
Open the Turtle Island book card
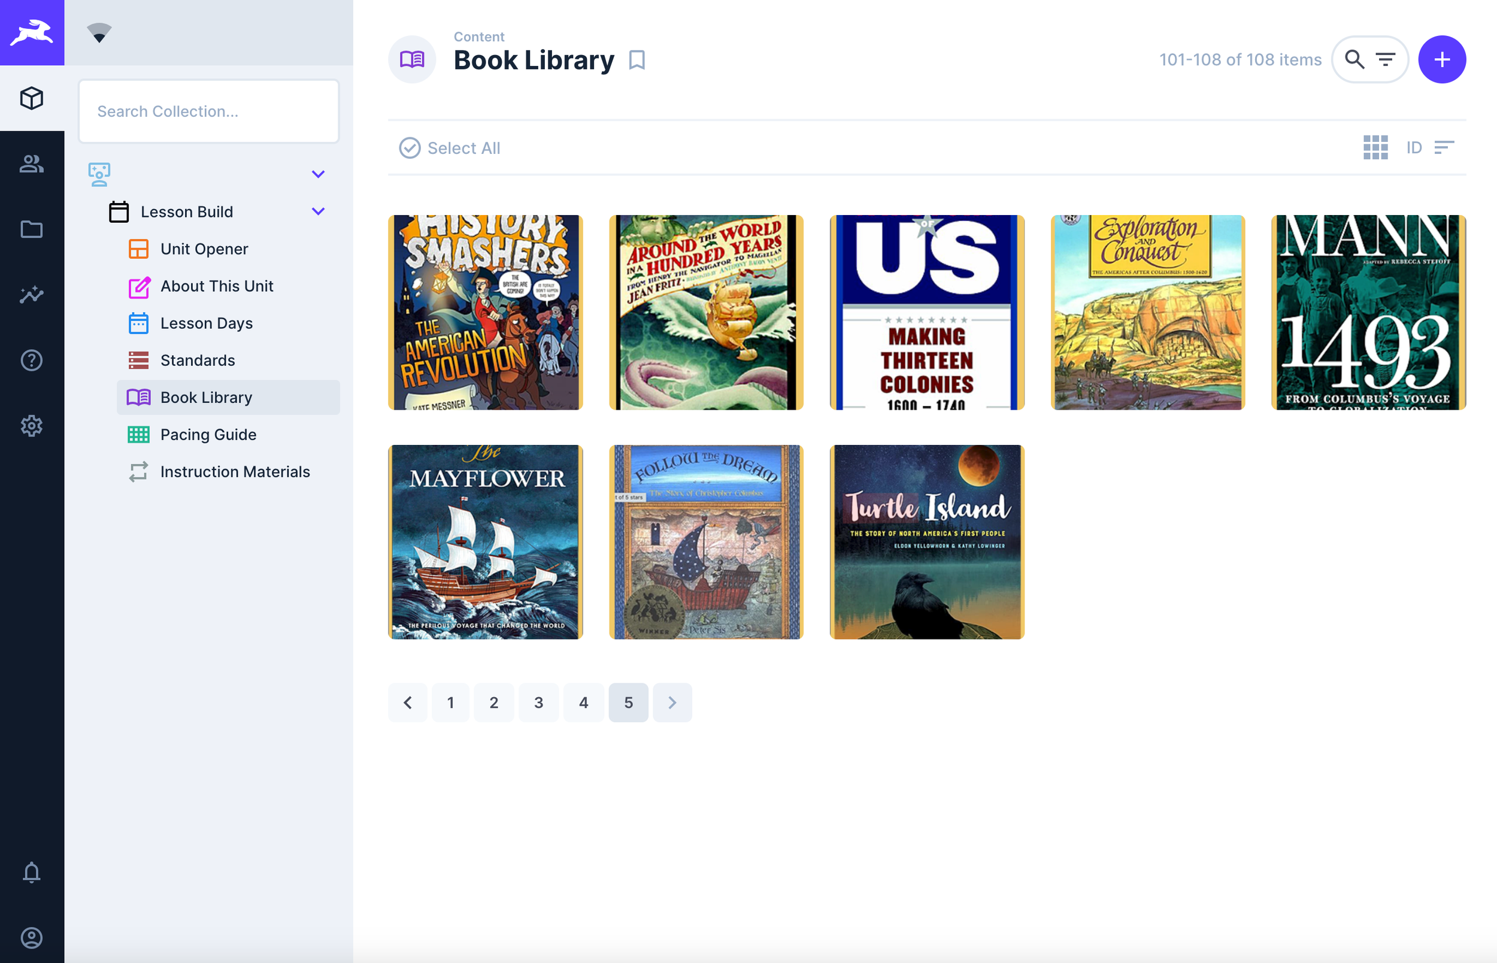[x=926, y=541]
